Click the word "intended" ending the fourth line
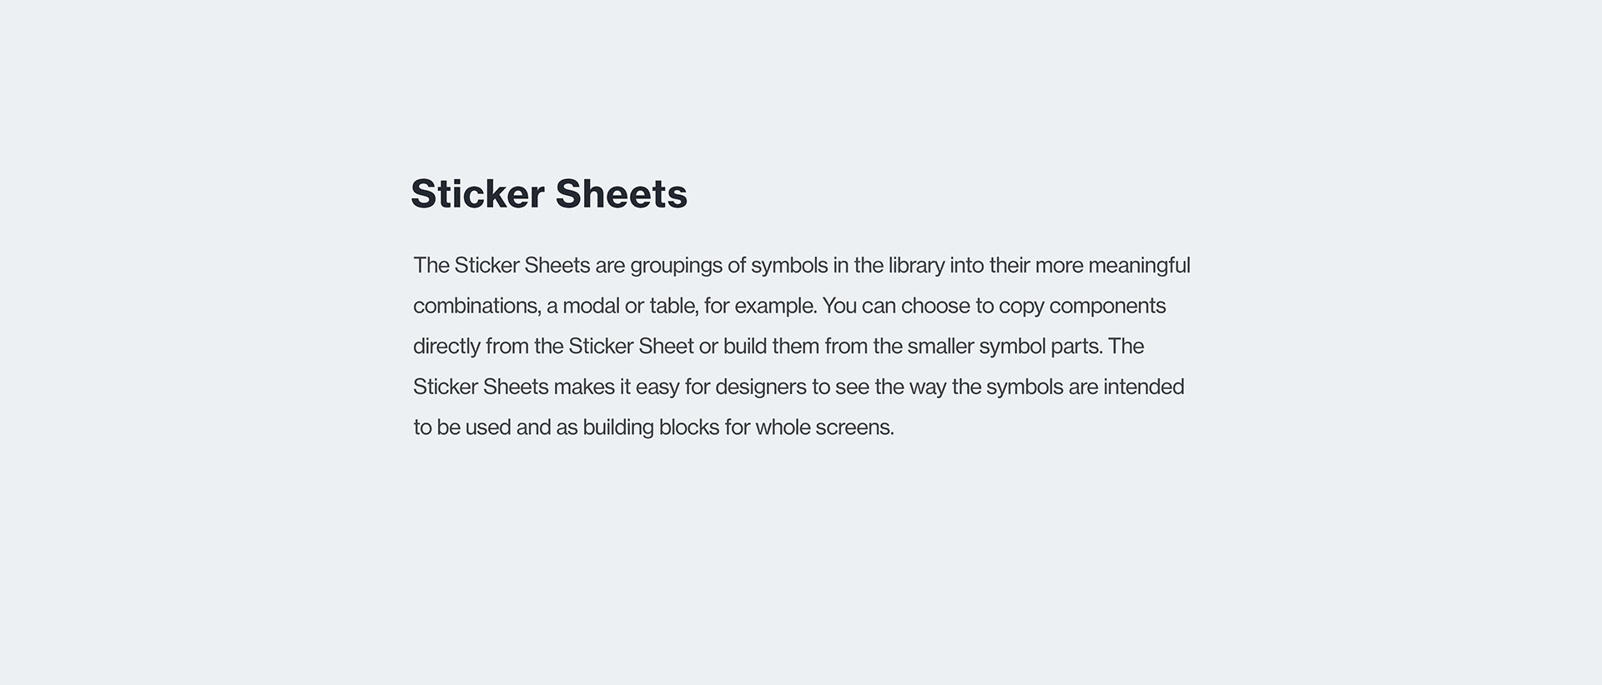The width and height of the screenshot is (1602, 685). (x=1143, y=387)
